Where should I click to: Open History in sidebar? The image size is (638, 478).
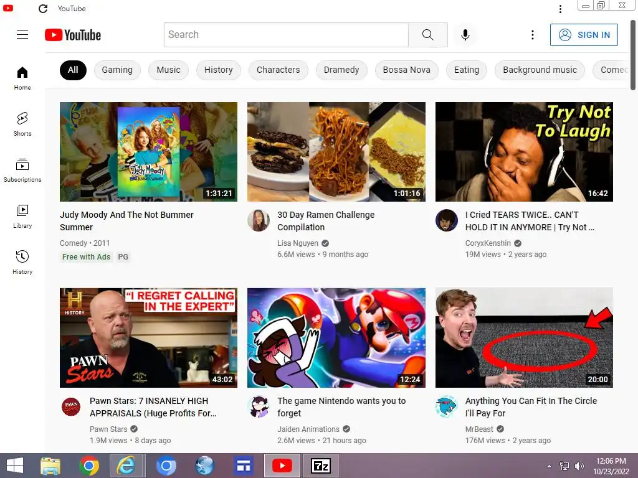click(x=22, y=263)
